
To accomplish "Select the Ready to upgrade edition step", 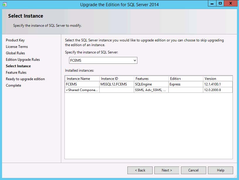I will pyautogui.click(x=25, y=79).
